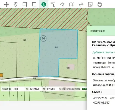Select the pan map tool
115x110 pixels.
[6, 4]
